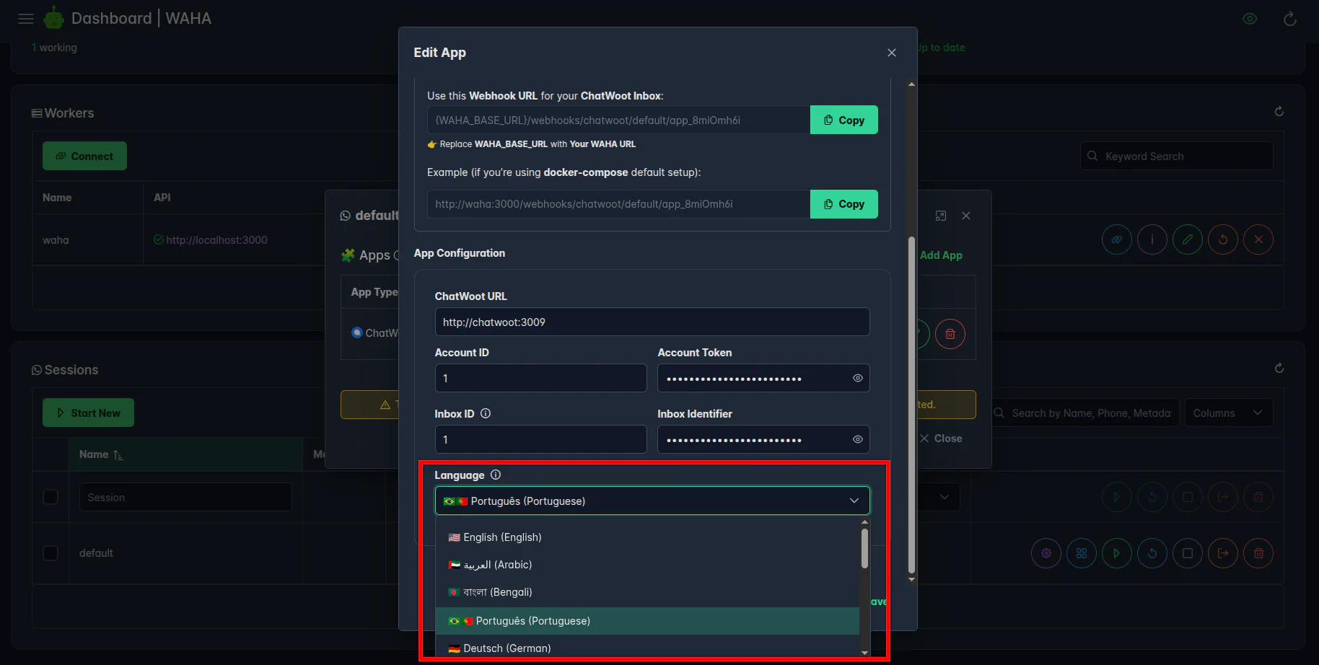Refresh the Sessions panel
The width and height of the screenshot is (1319, 665).
point(1279,368)
